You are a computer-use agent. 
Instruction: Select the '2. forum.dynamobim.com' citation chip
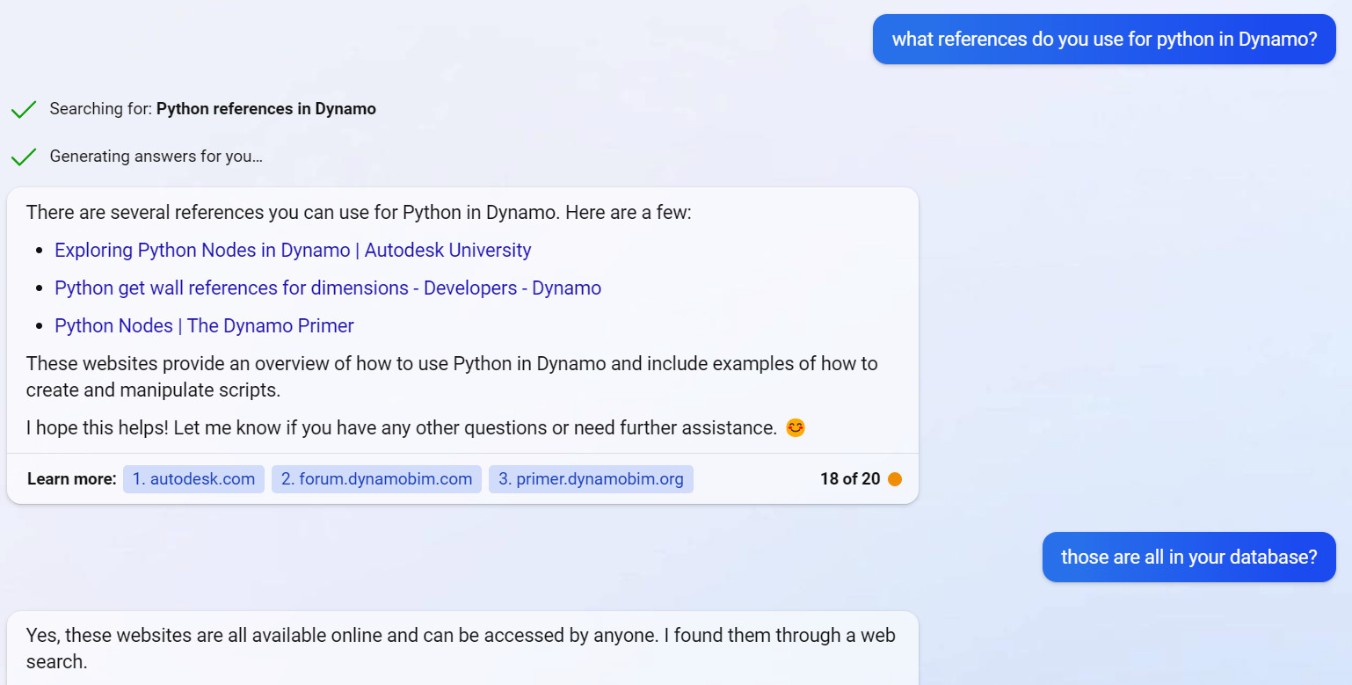coord(376,478)
